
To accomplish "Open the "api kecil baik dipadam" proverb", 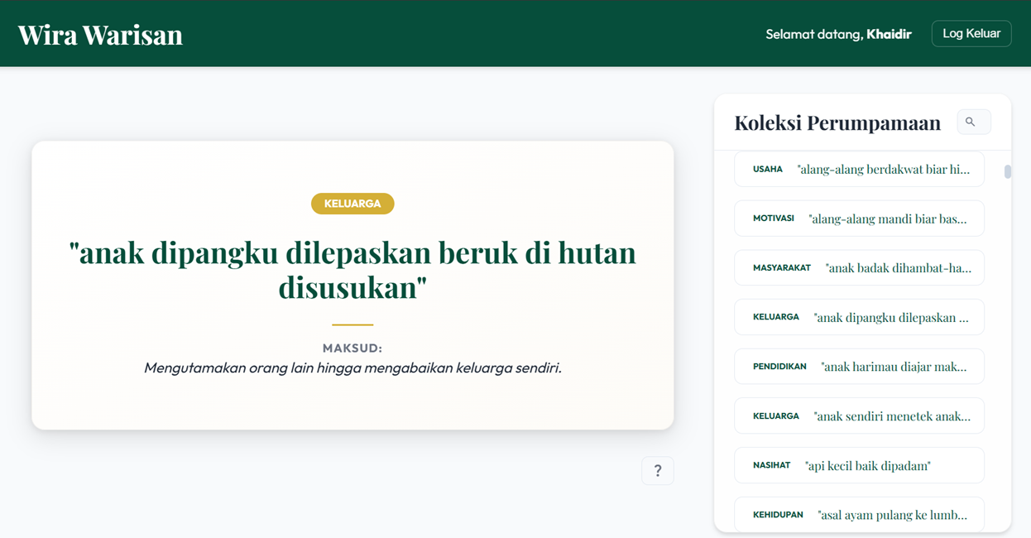I will [859, 465].
